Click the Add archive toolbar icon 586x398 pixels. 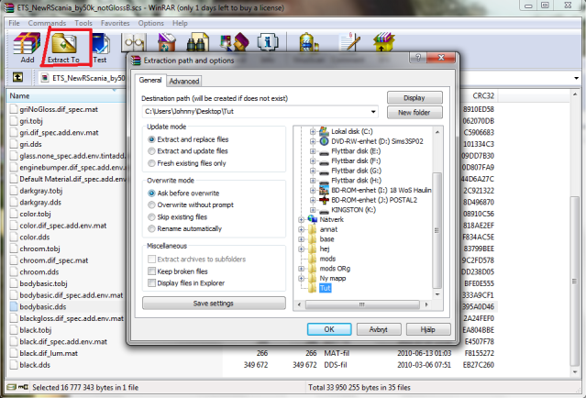tap(27, 48)
